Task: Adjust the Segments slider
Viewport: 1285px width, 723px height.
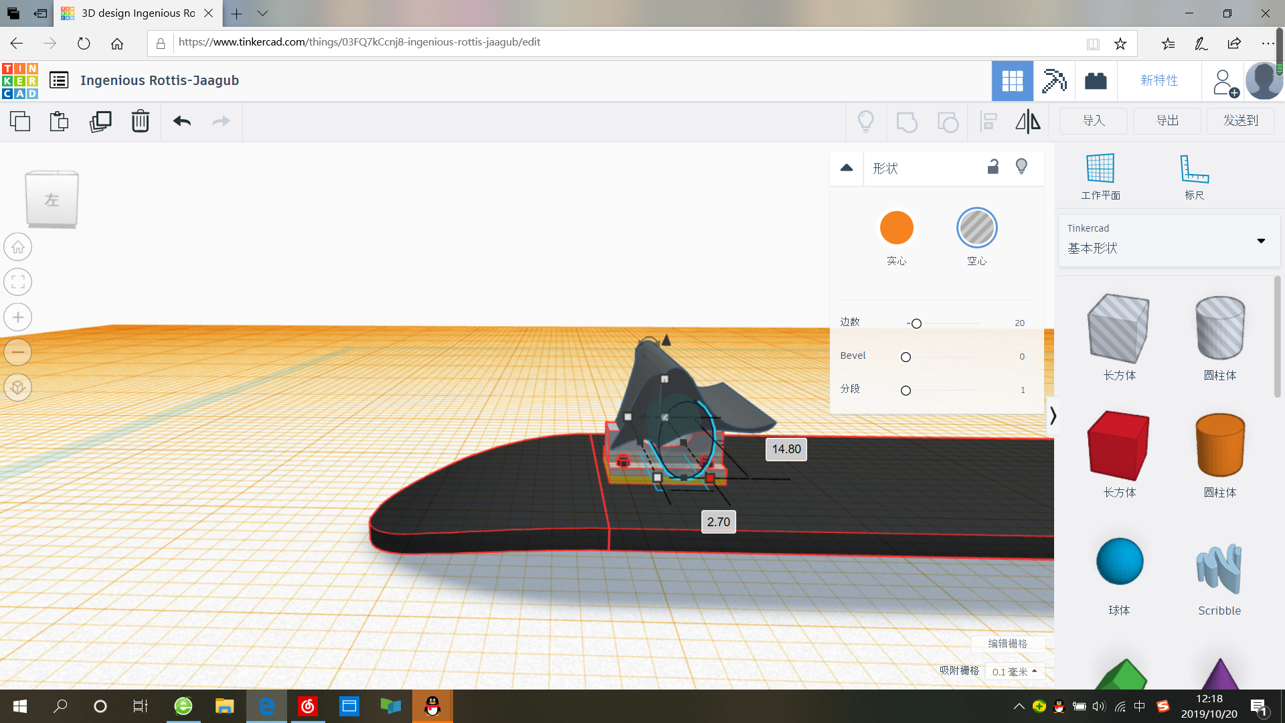Action: (906, 390)
